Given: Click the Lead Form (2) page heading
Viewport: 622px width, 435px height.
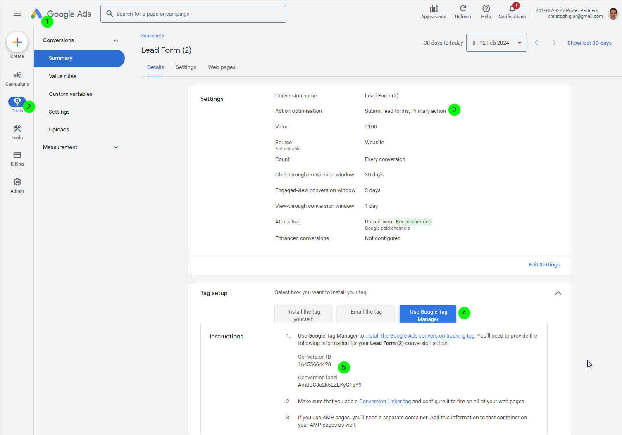Looking at the screenshot, I should [x=166, y=50].
